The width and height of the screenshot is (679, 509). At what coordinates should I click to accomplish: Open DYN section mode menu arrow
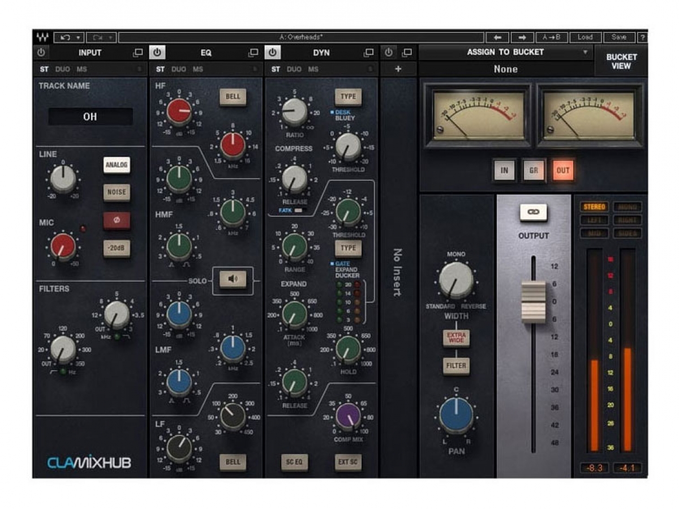[x=370, y=70]
